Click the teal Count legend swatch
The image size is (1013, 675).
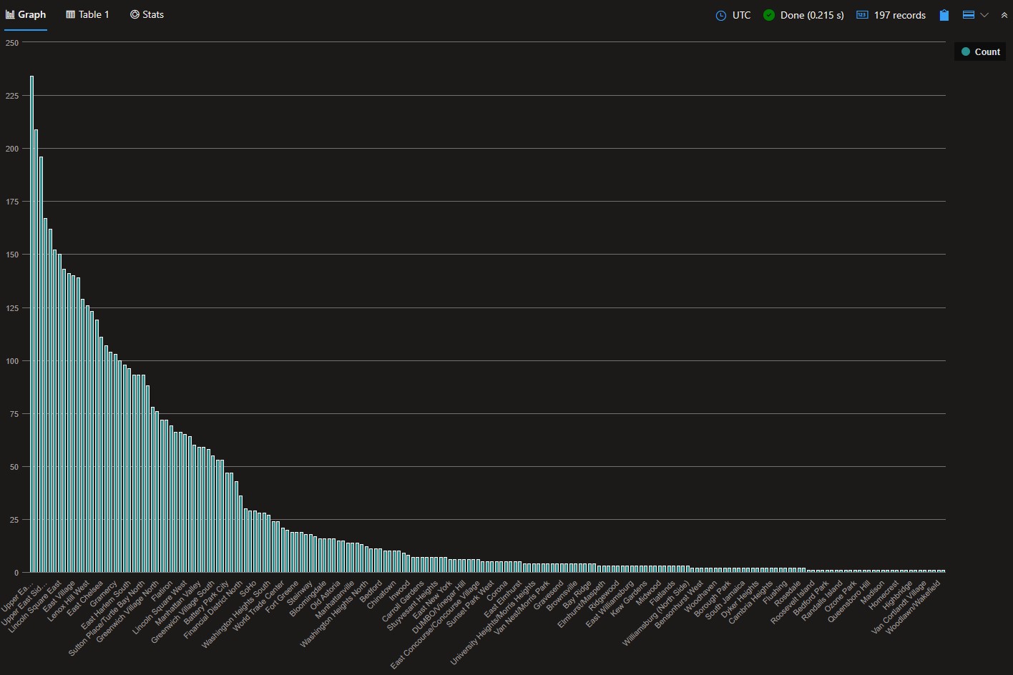(966, 51)
